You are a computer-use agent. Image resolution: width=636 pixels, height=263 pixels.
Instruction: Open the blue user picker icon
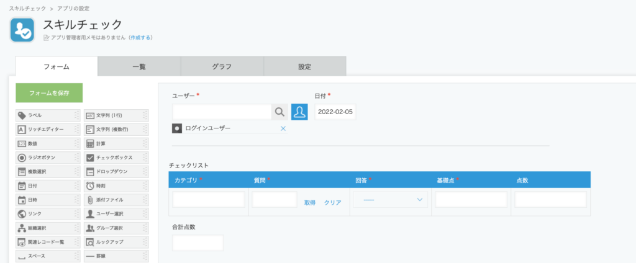click(299, 112)
